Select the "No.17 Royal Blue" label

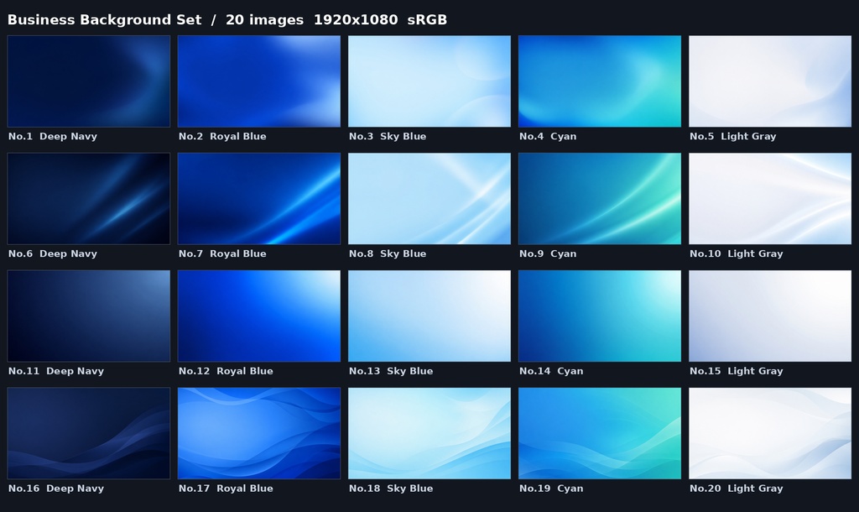[x=226, y=488]
